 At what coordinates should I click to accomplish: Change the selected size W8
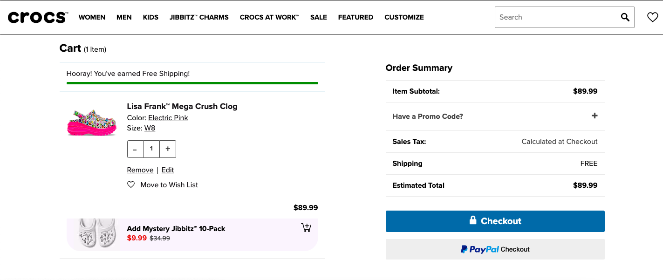(x=149, y=128)
